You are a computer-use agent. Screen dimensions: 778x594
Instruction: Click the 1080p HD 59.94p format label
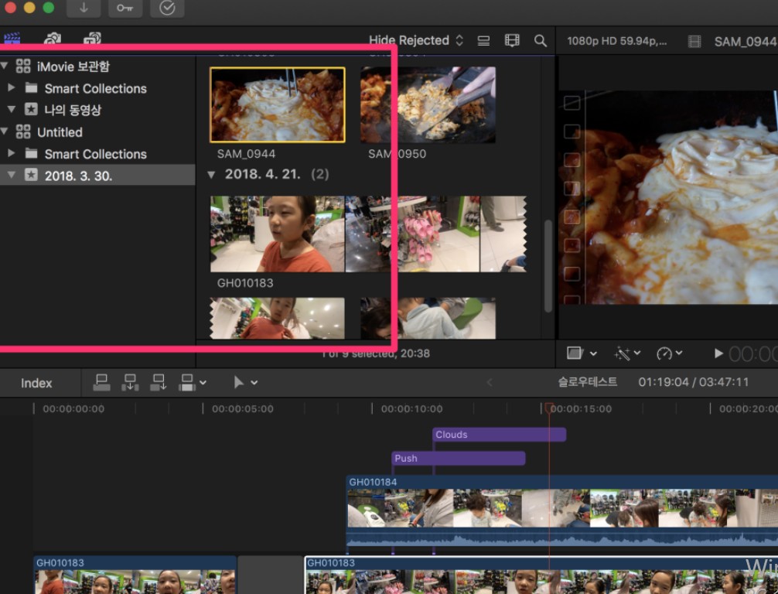pyautogui.click(x=616, y=41)
